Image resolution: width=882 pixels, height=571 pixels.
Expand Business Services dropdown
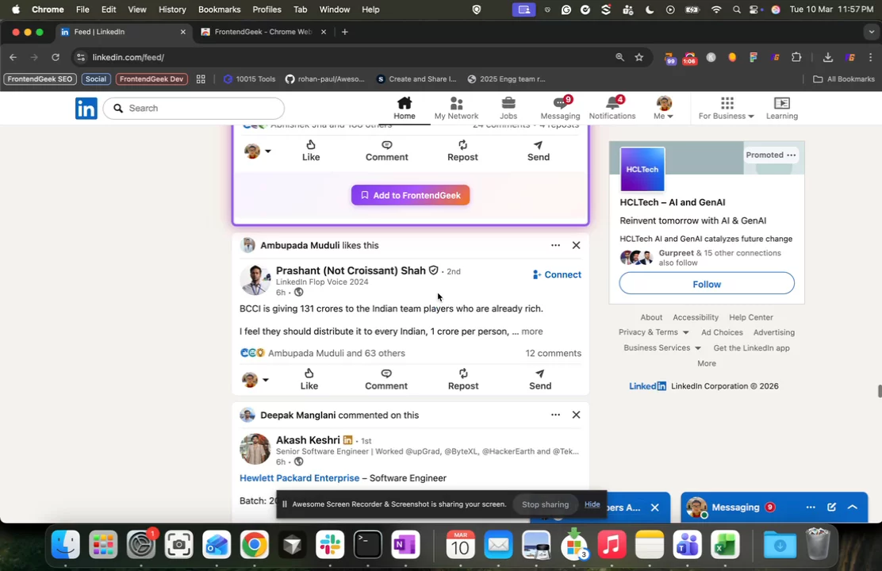coord(662,348)
